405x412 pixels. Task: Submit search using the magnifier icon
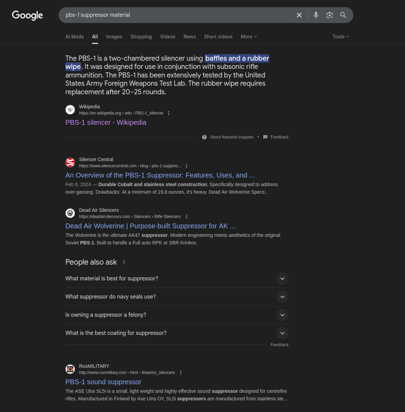click(343, 15)
